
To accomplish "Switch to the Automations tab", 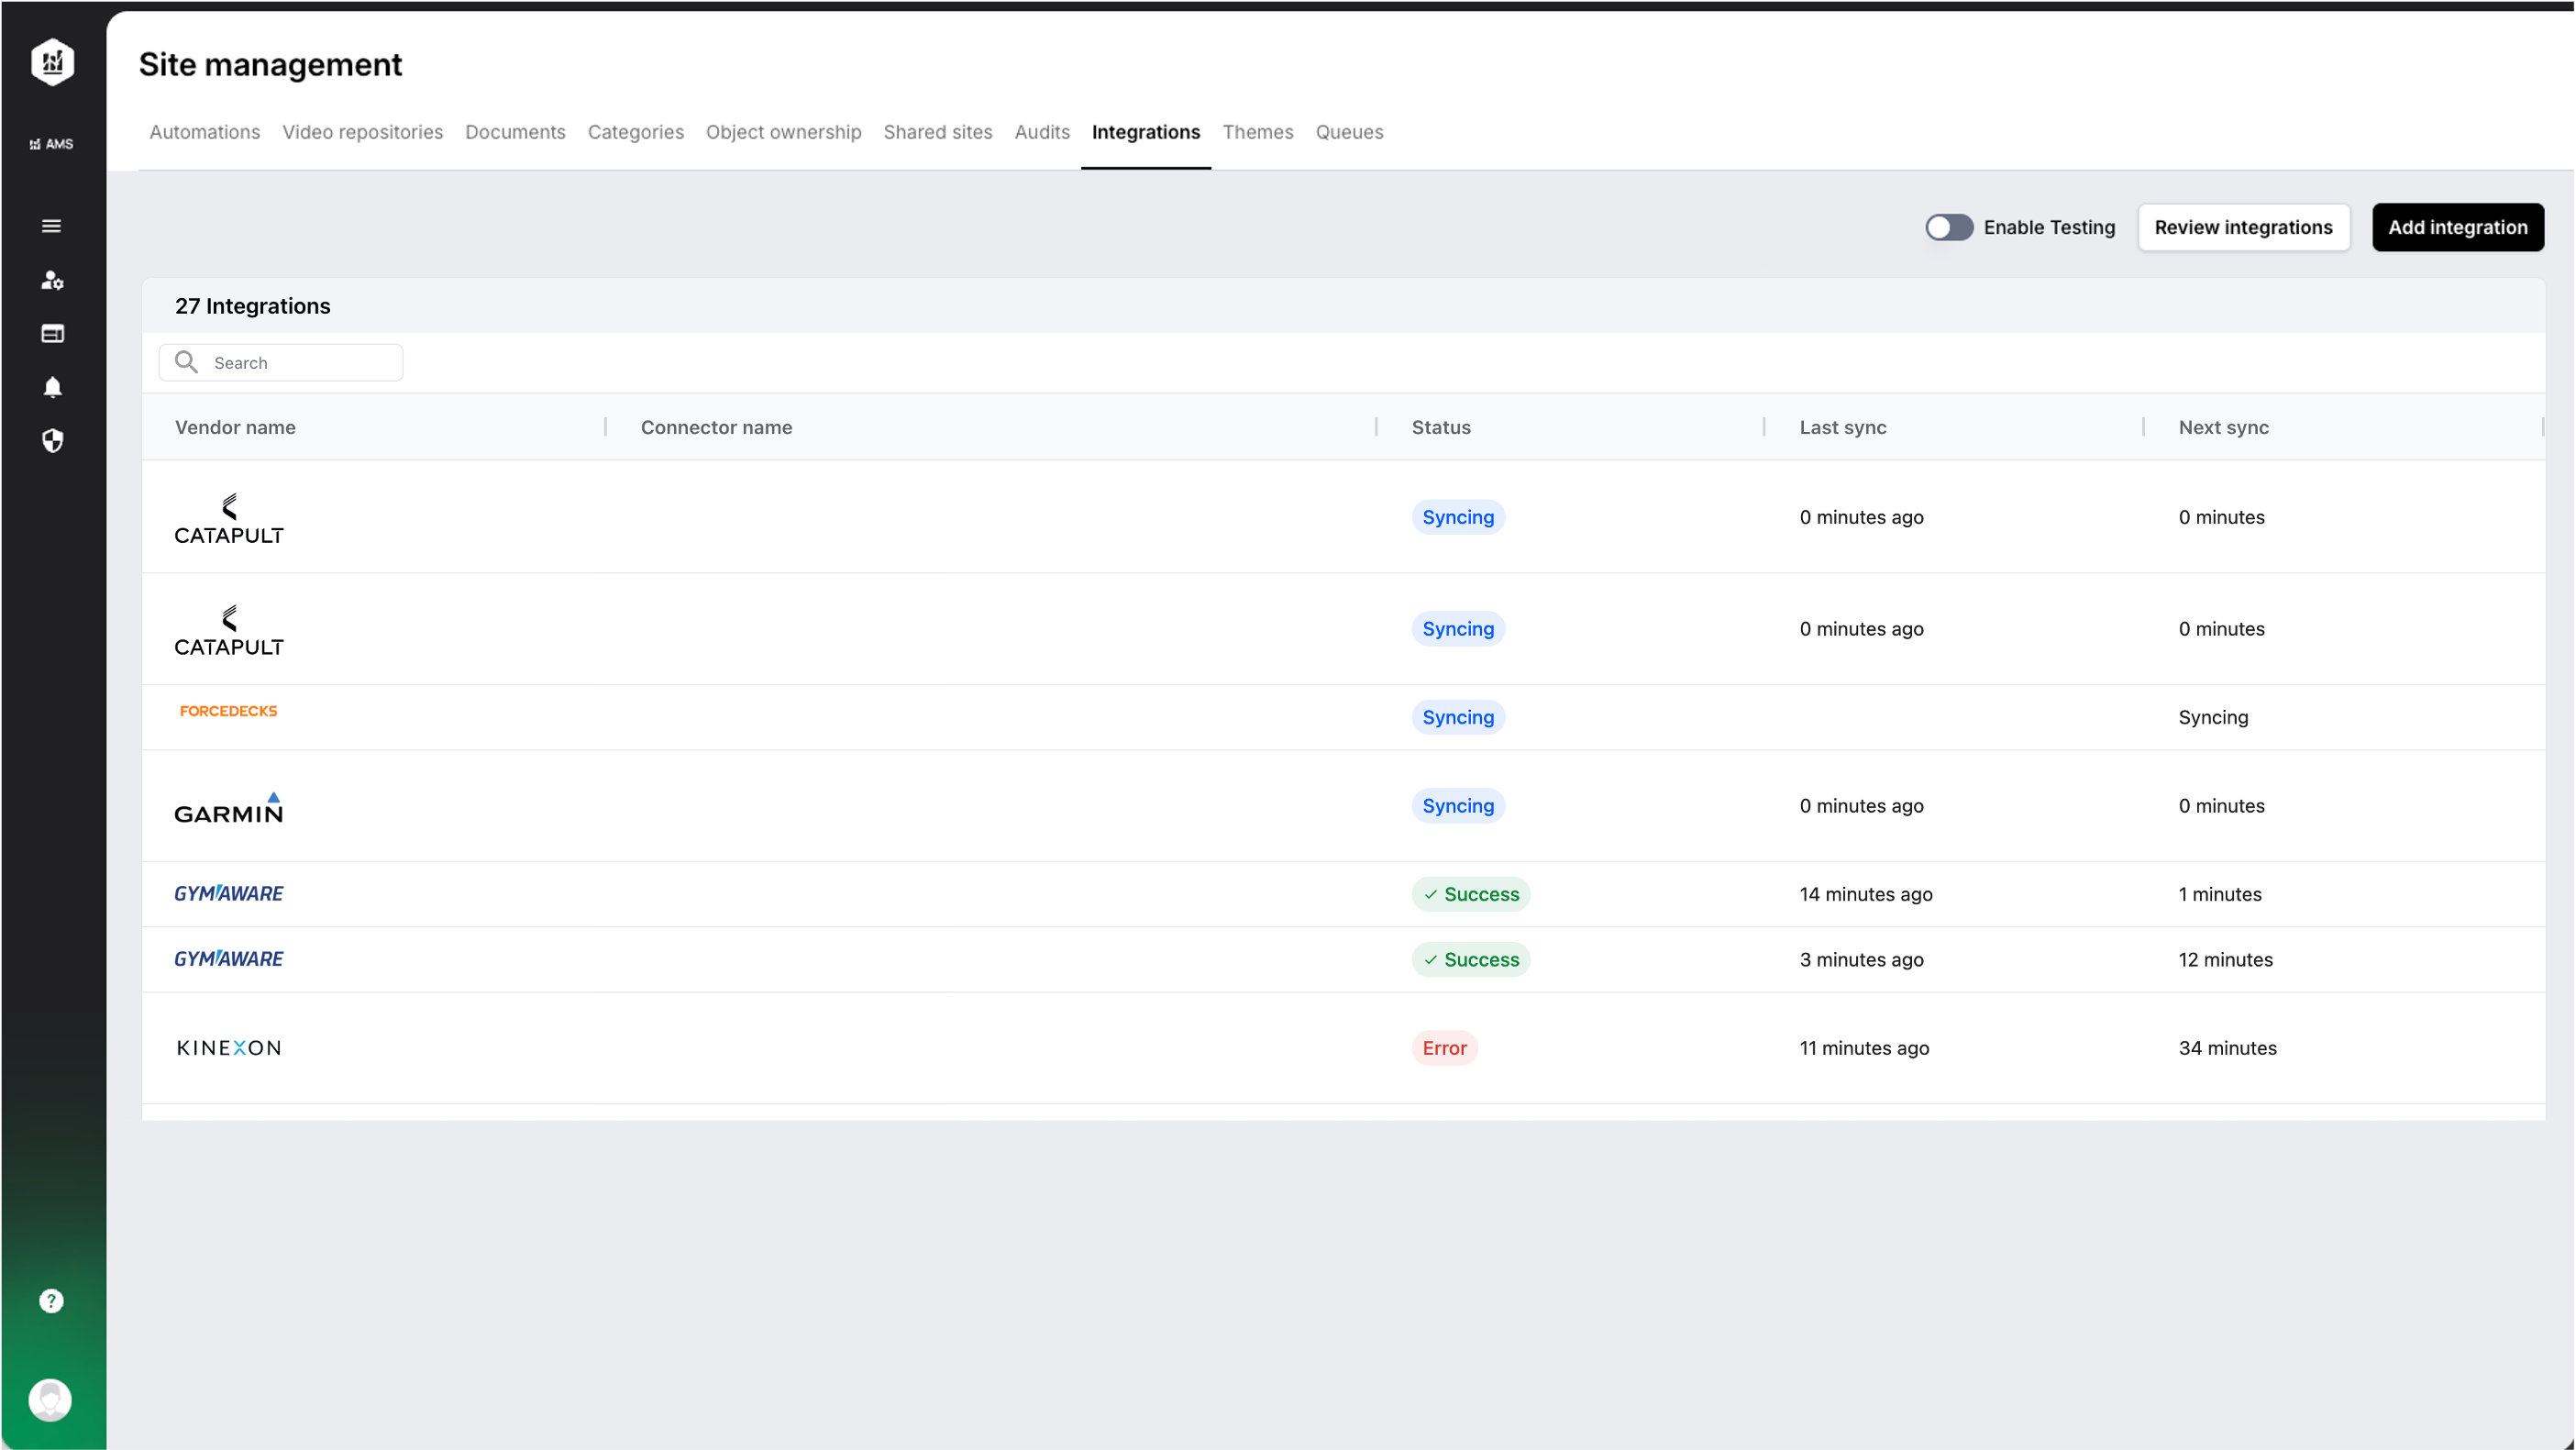I will 205,132.
